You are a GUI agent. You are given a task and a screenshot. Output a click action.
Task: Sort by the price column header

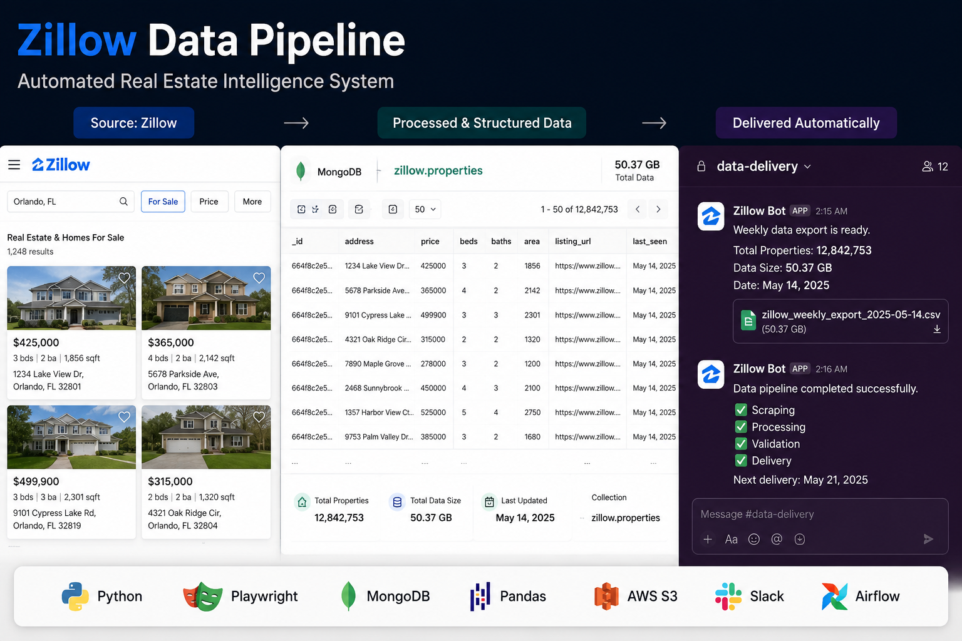click(430, 242)
